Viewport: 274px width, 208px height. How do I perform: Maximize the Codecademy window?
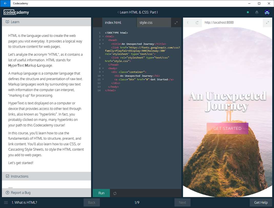[x=259, y=3]
